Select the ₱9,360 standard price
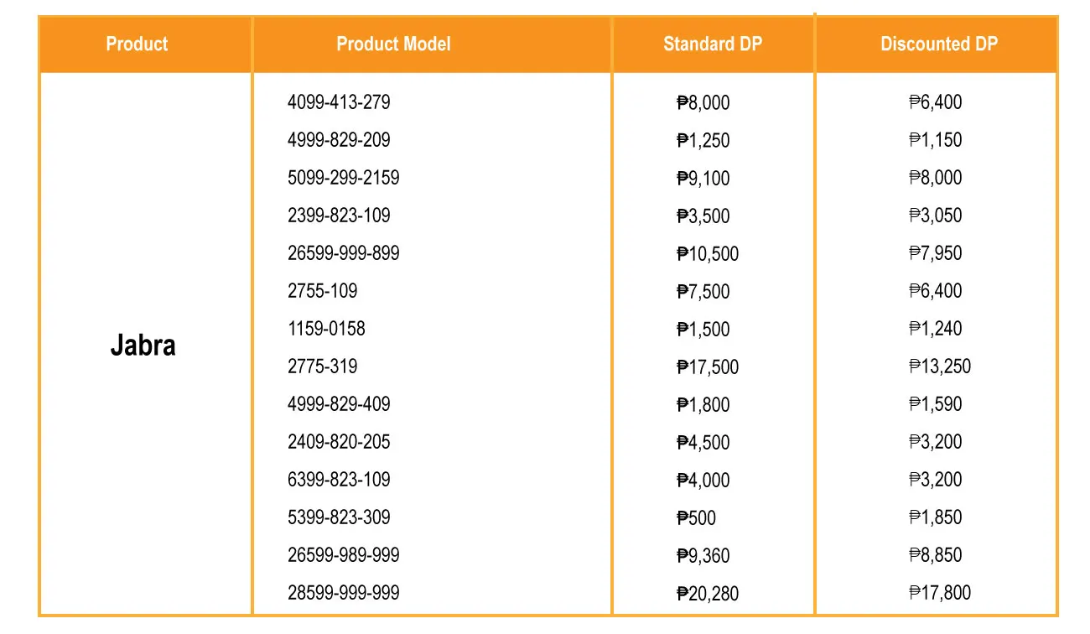This screenshot has width=1090, height=634. tap(703, 556)
